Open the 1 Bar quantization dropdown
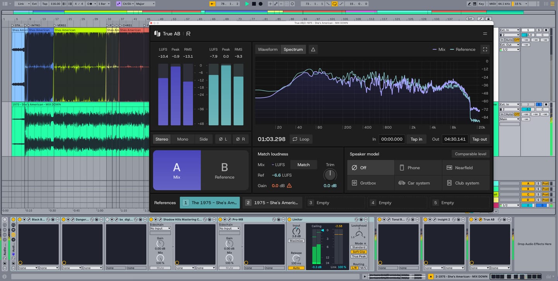 pyautogui.click(x=104, y=4)
